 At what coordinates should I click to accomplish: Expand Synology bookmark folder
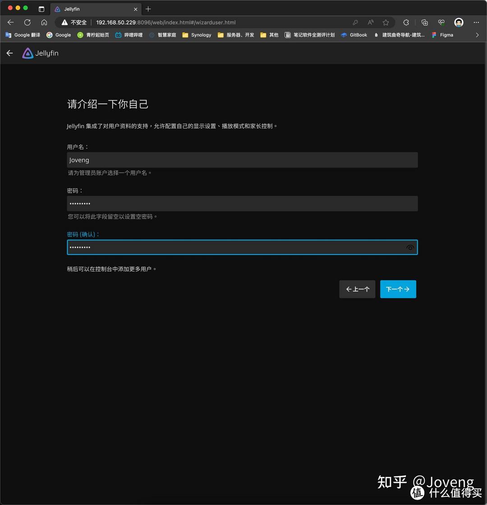pos(197,35)
